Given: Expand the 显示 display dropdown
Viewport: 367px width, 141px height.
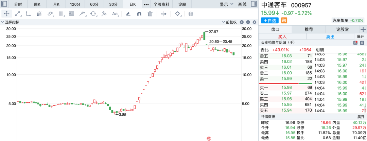Looking at the screenshot, I should pyautogui.click(x=226, y=4).
